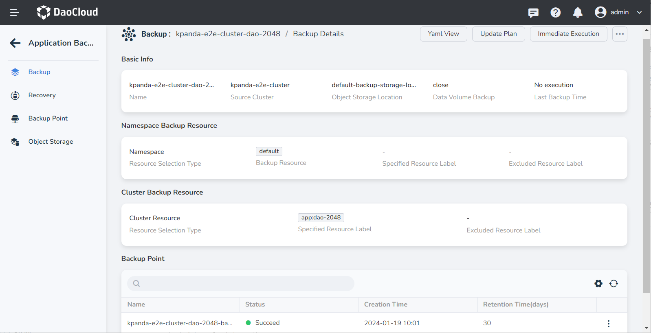651x333 pixels.
Task: Click the Yaml View button
Action: [443, 34]
